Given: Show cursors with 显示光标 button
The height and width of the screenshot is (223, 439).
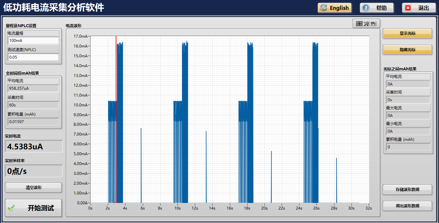Looking at the screenshot, I should 407,33.
